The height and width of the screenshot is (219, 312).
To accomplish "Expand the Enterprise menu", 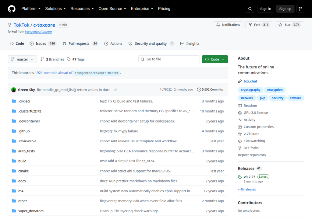I will tap(142, 9).
